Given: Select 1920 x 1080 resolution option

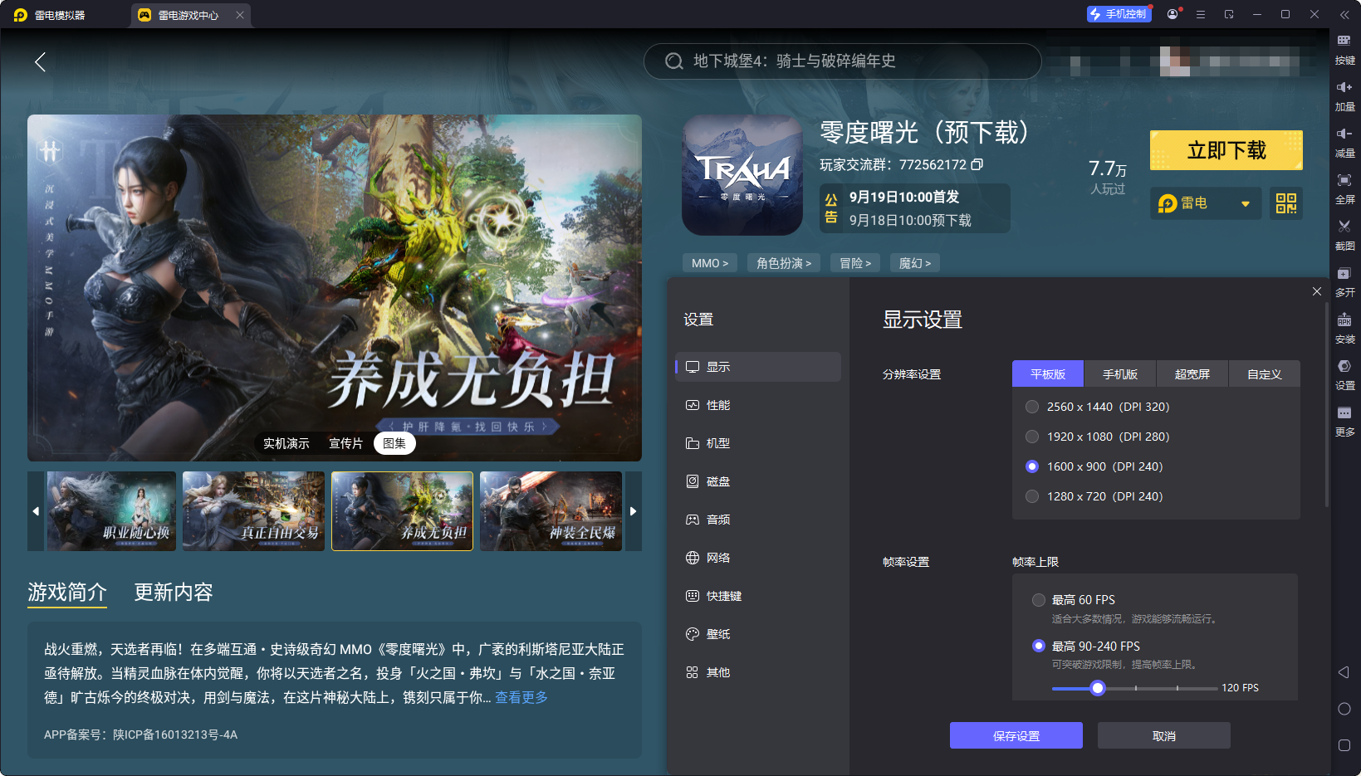Looking at the screenshot, I should pyautogui.click(x=1032, y=437).
